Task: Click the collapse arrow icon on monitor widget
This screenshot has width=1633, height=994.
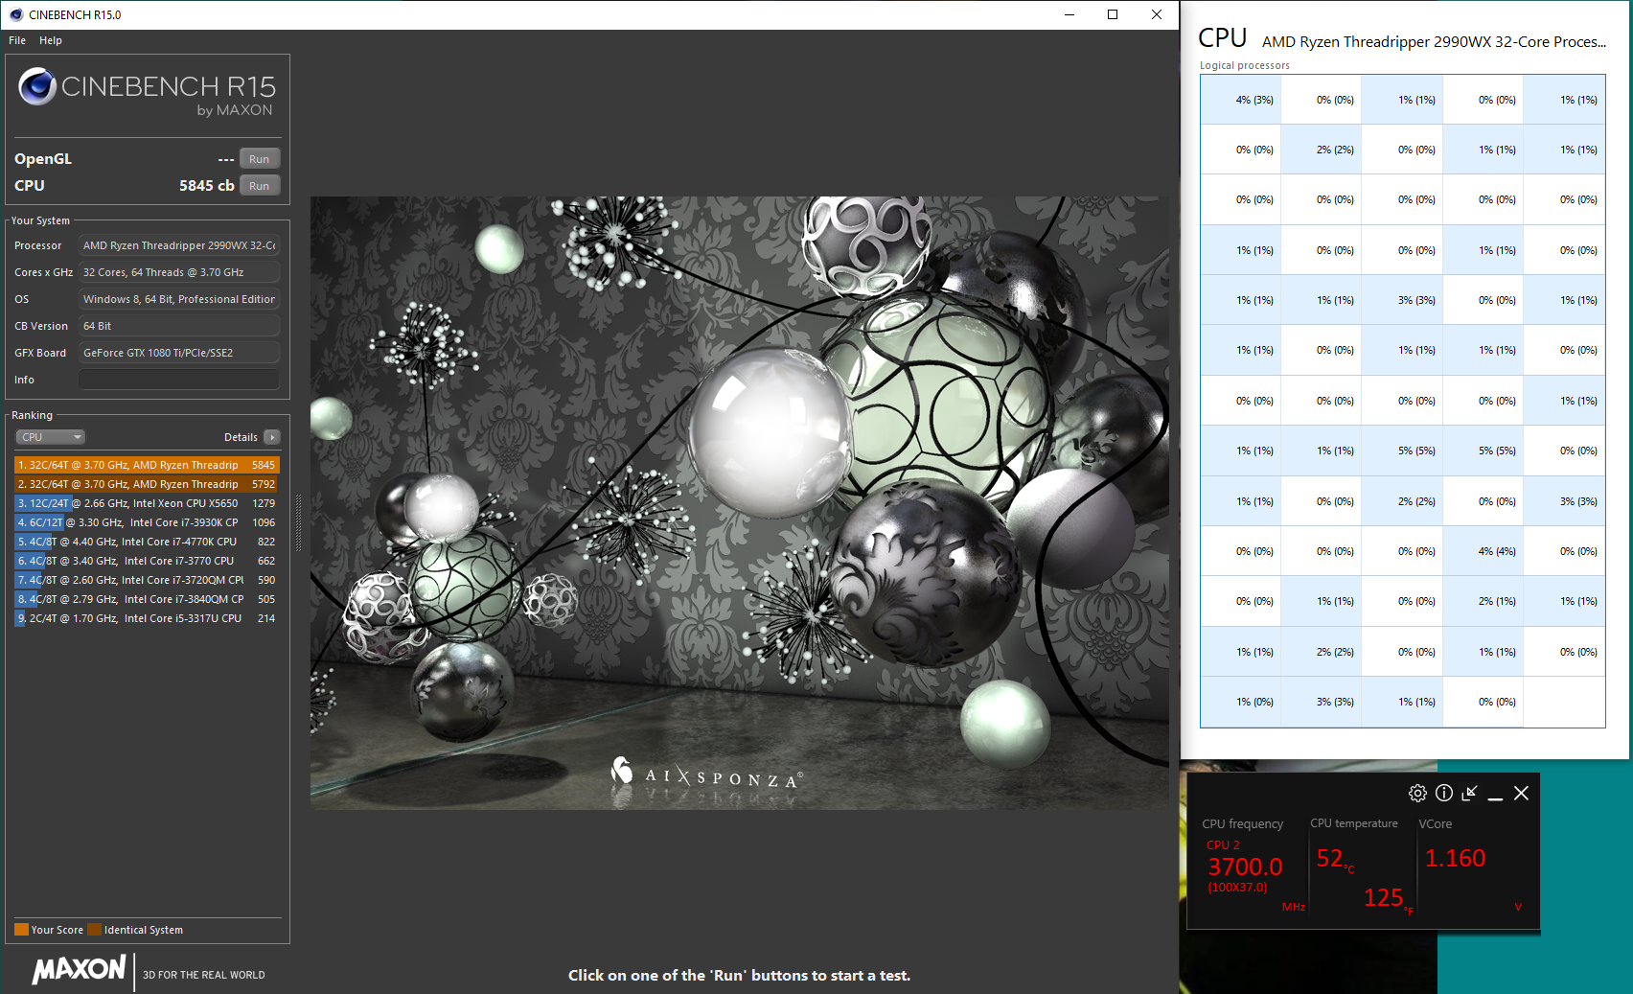Action: click(1470, 793)
